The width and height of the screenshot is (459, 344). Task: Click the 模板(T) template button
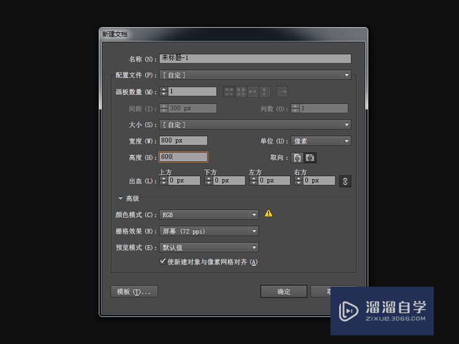click(x=134, y=291)
